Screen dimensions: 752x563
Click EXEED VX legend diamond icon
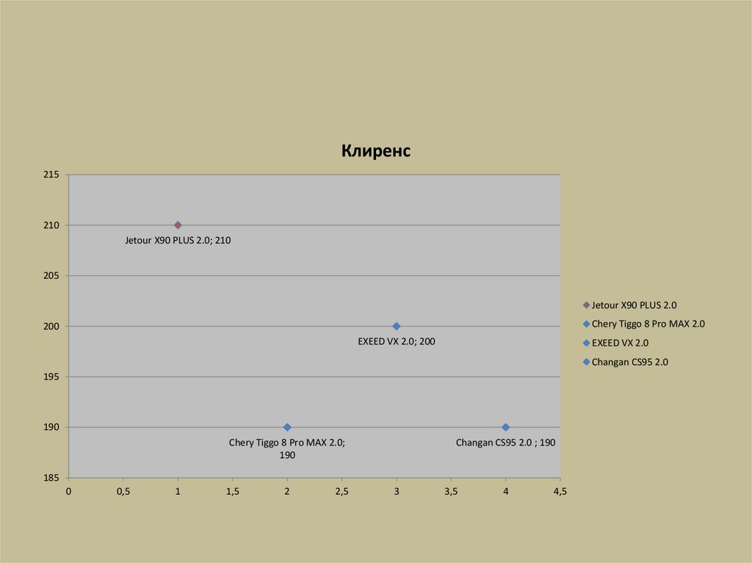click(x=586, y=343)
